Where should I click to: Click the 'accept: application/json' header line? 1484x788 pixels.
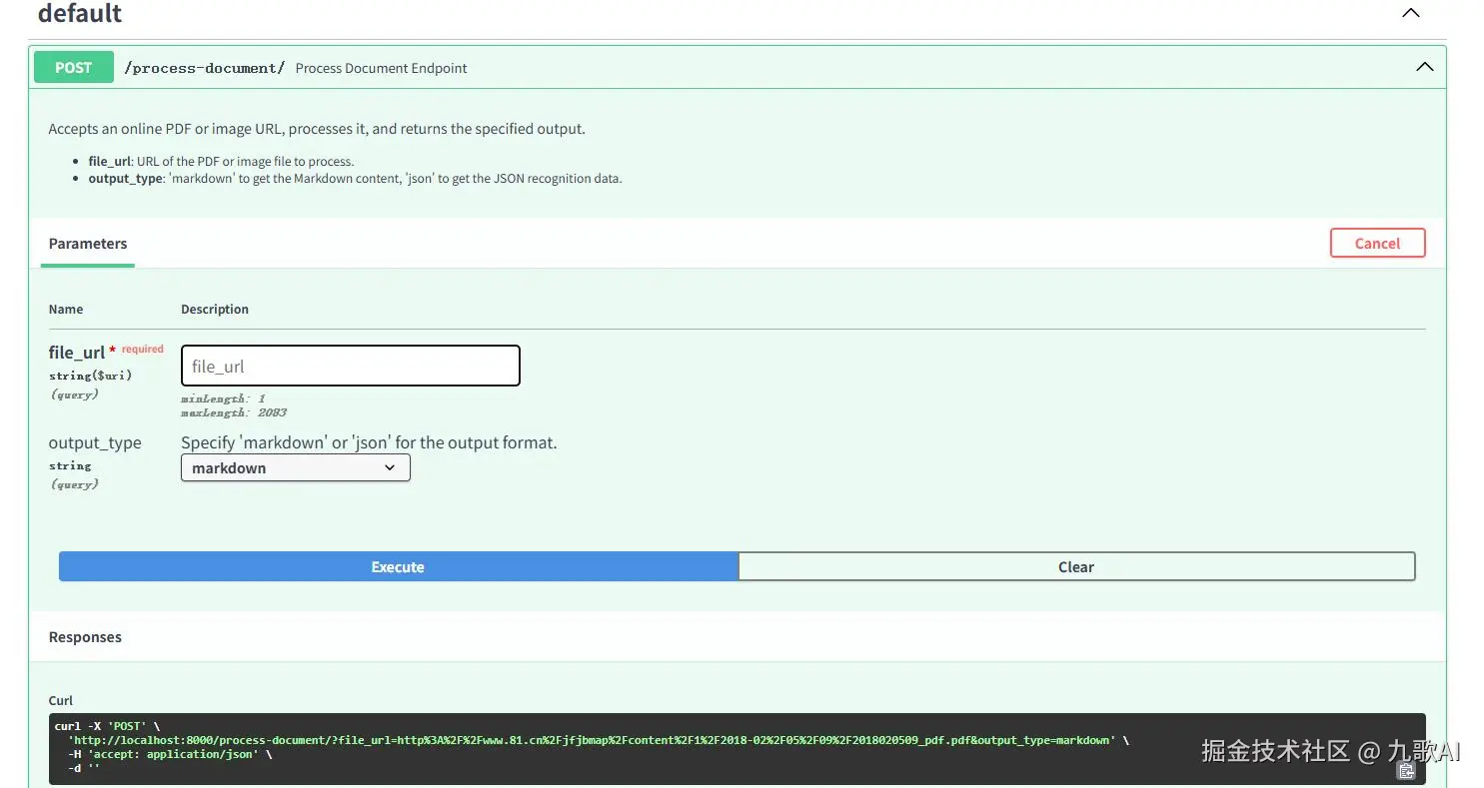coord(170,754)
